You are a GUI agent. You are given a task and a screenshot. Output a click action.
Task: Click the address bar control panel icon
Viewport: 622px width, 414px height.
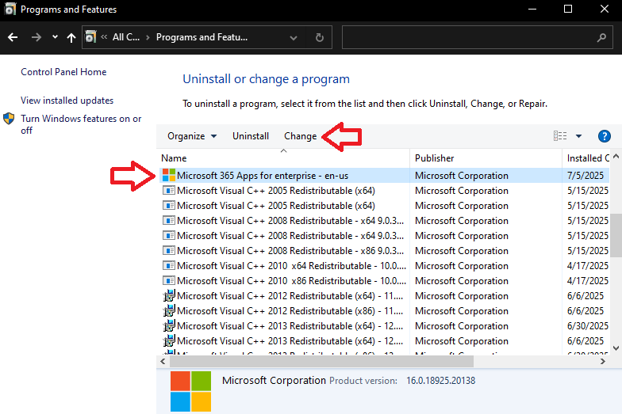(90, 36)
